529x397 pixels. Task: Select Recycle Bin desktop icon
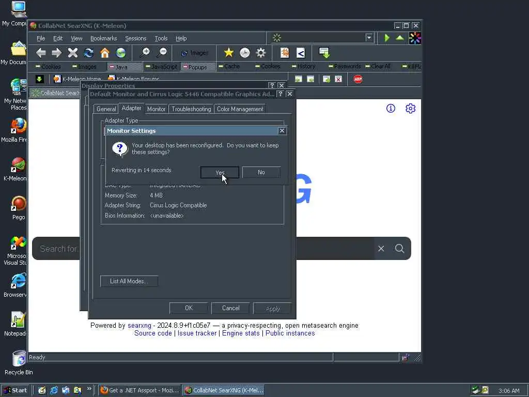click(19, 362)
